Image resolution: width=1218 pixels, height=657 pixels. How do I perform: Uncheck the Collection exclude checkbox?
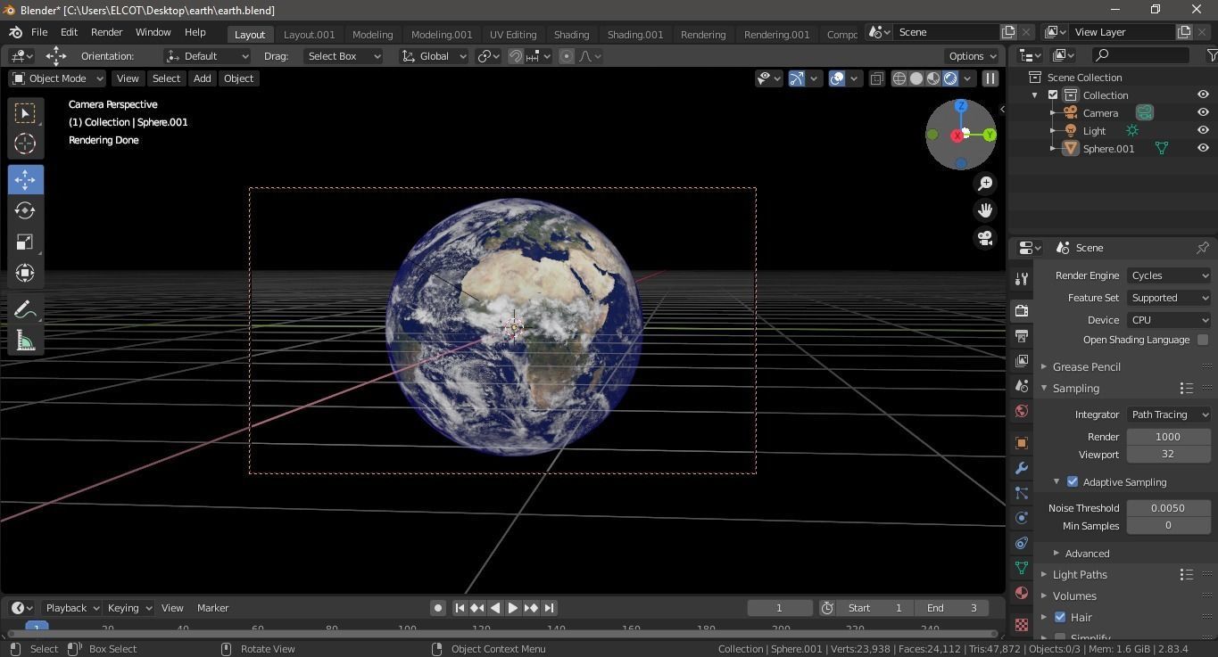click(x=1053, y=95)
